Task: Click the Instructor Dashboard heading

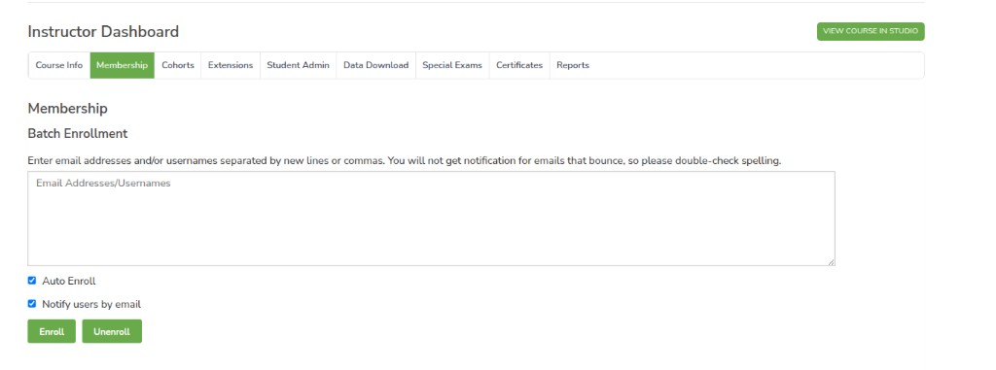Action: pyautogui.click(x=103, y=32)
